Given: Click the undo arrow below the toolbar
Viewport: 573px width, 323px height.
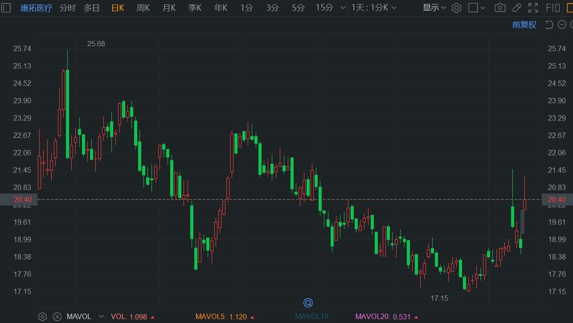Looking at the screenshot, I should tap(549, 25).
